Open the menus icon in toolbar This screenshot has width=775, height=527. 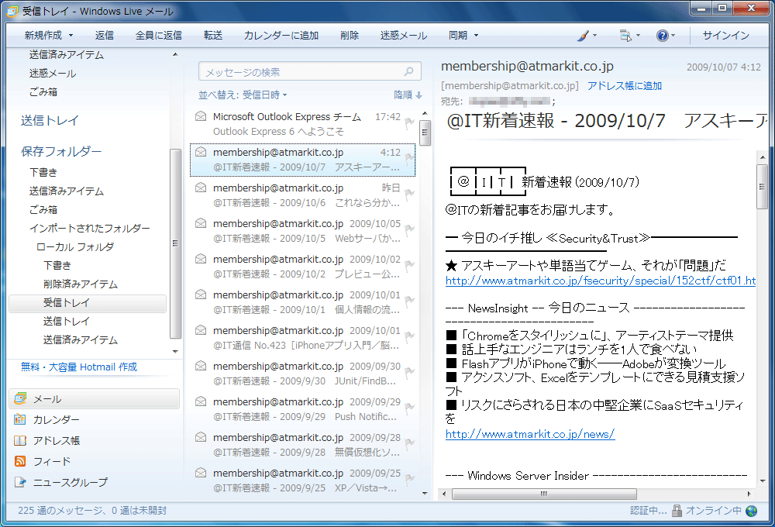(625, 36)
